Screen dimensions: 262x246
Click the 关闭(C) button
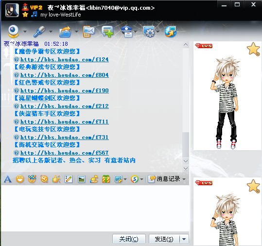point(129,239)
